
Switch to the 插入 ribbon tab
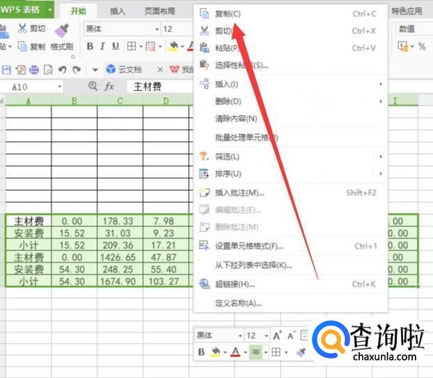pos(118,11)
